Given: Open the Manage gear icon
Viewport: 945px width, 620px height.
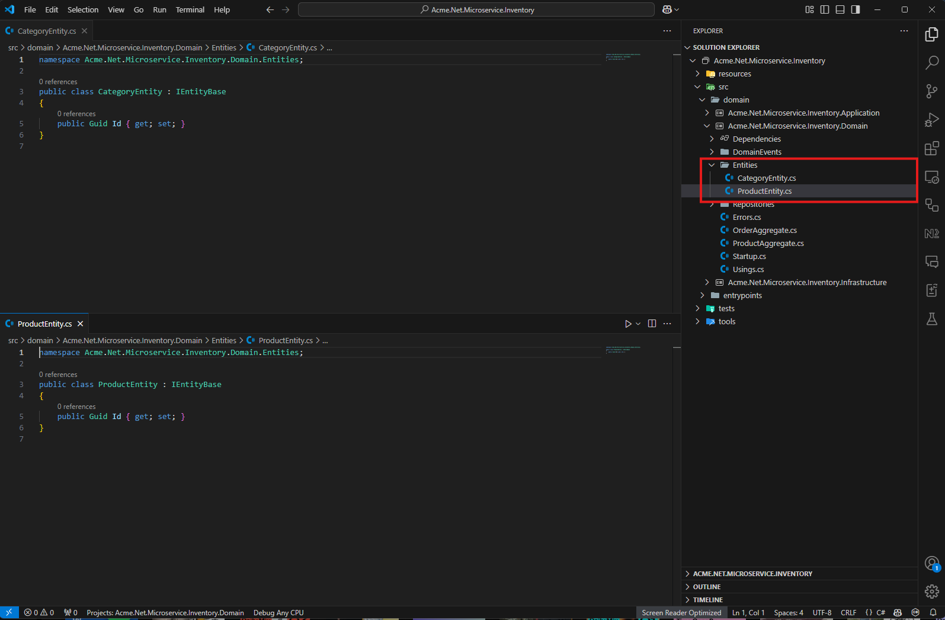Looking at the screenshot, I should click(931, 592).
